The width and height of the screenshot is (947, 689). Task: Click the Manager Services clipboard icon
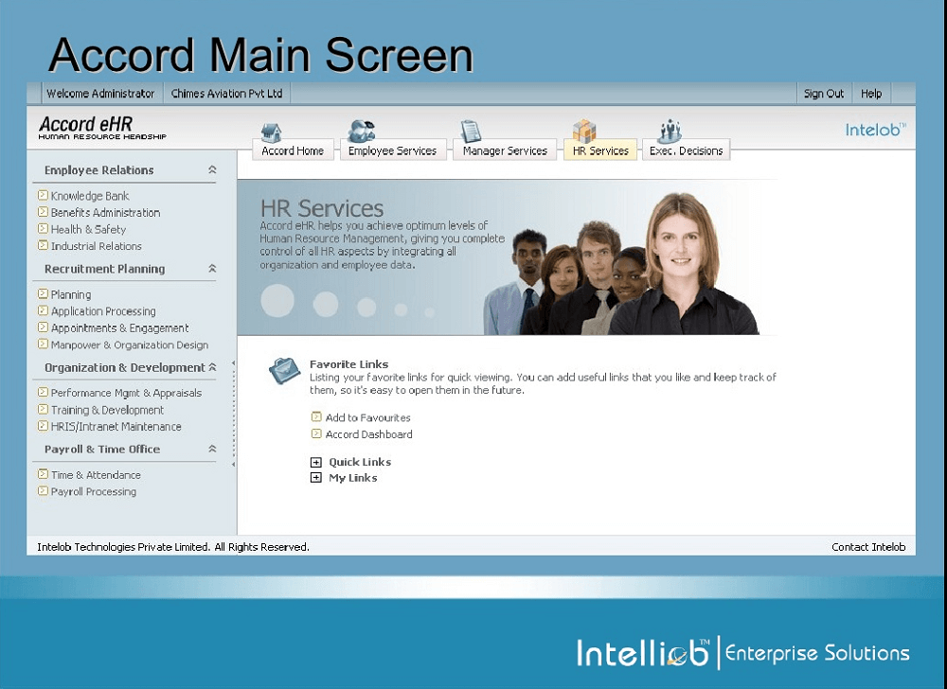[x=471, y=131]
